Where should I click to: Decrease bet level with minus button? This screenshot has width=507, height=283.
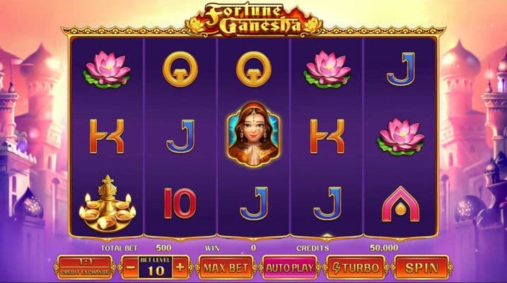pyautogui.click(x=131, y=267)
